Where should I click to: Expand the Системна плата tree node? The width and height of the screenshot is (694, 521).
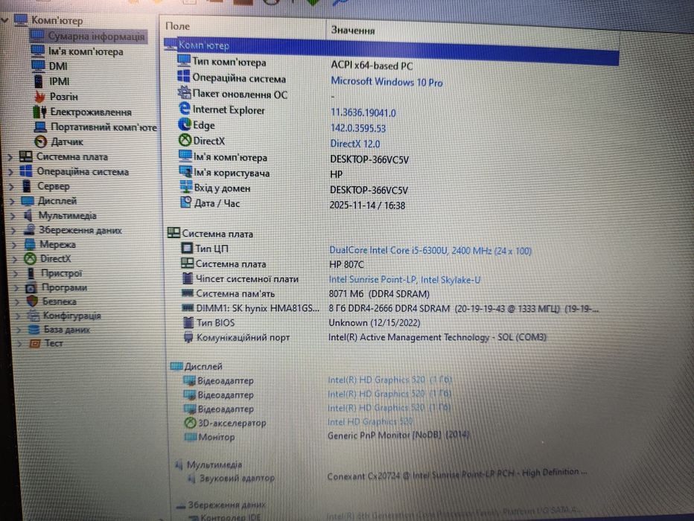click(10, 157)
